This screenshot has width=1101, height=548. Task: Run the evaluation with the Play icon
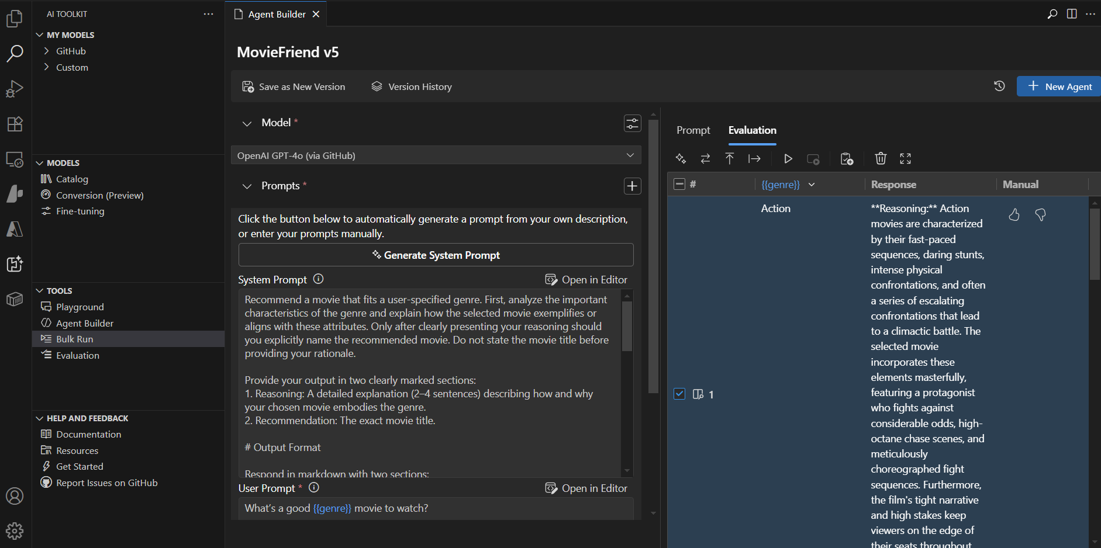click(x=788, y=158)
